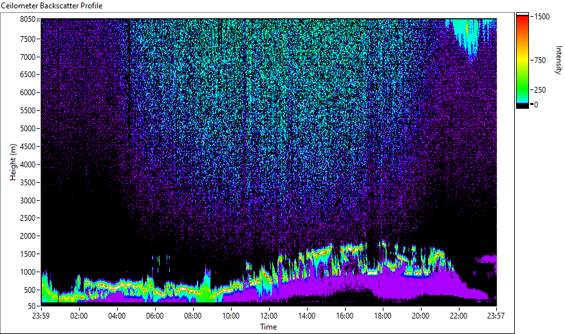Click the 04:00 time axis label

click(x=116, y=316)
